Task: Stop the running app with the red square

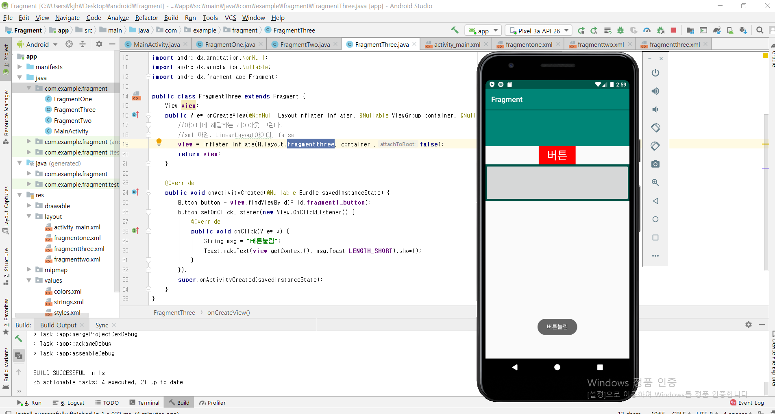Action: [x=673, y=31]
